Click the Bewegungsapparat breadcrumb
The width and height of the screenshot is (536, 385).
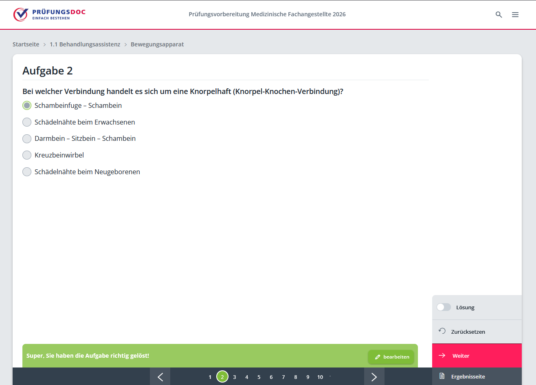click(x=157, y=44)
